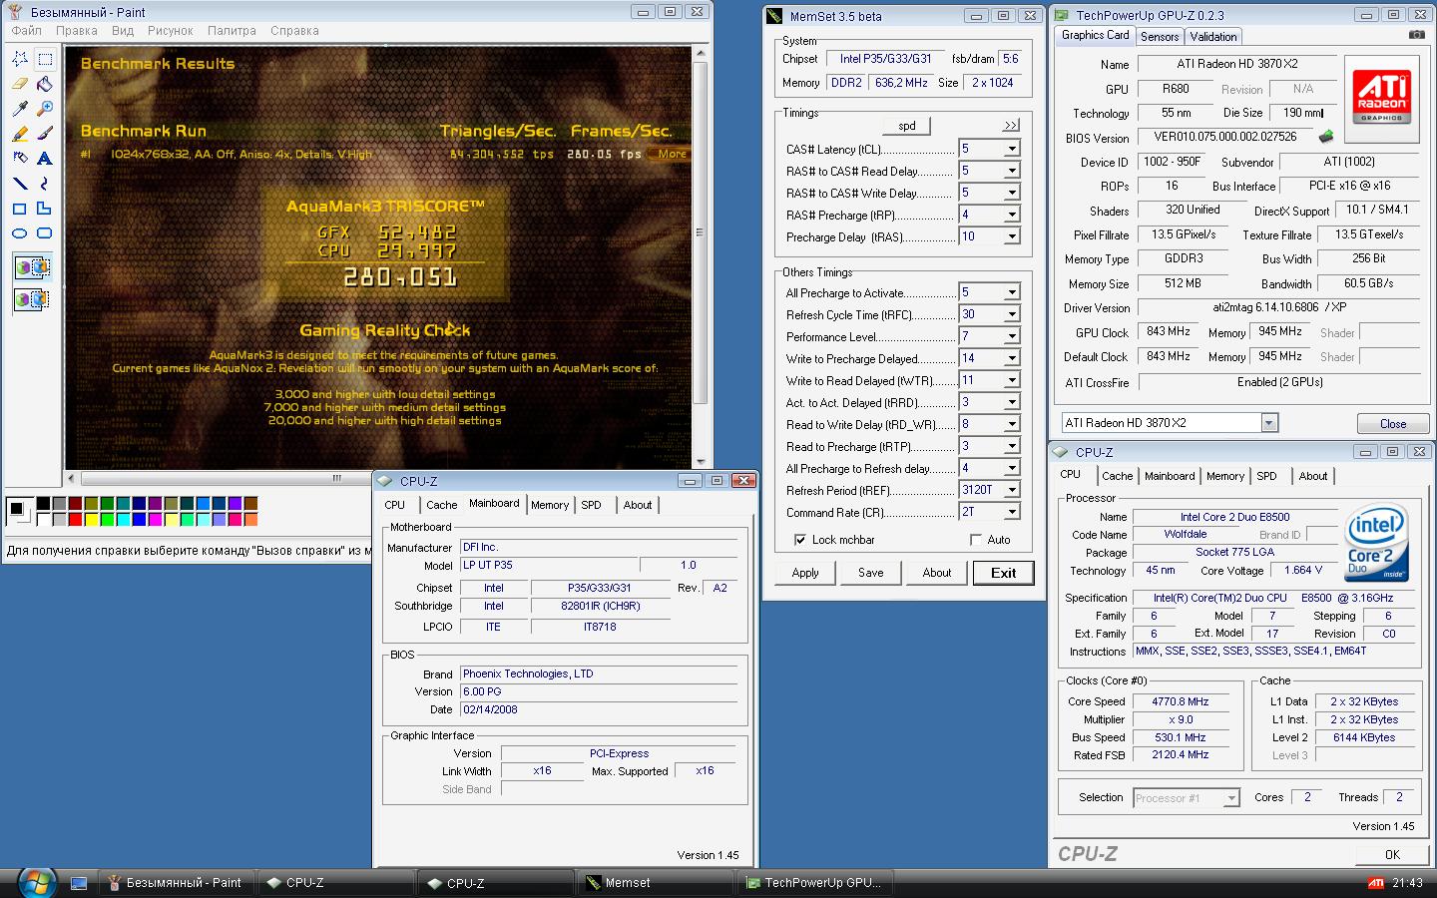Select the Curve tool in Paint

point(44,184)
